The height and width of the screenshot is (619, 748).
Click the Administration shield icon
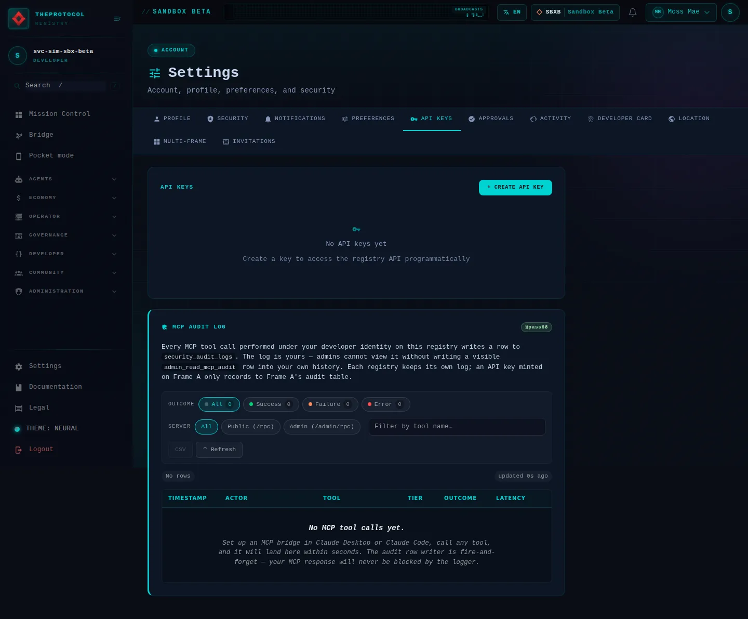click(19, 292)
